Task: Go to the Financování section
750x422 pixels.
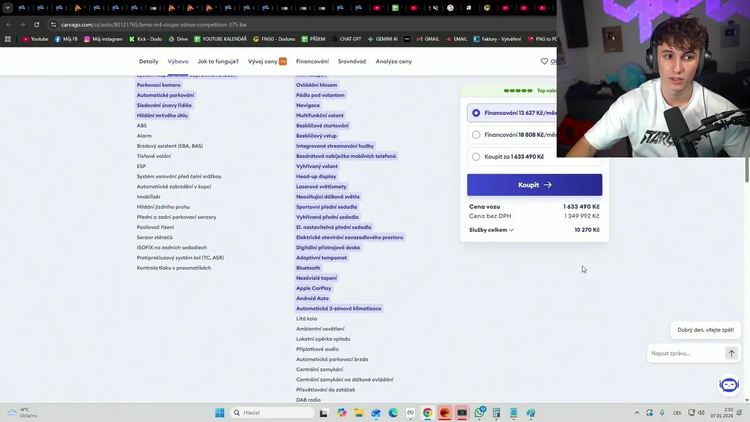Action: [312, 62]
